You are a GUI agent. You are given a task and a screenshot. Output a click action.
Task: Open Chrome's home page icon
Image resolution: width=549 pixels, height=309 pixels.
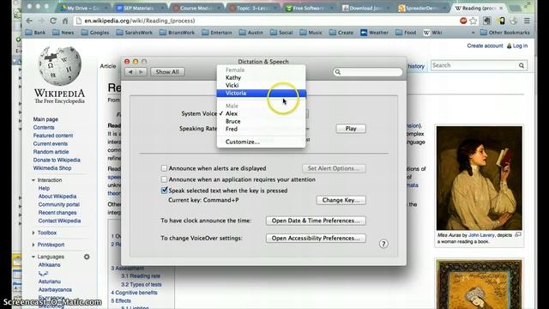[x=65, y=21]
